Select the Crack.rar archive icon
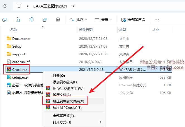The image size is (185, 127). tap(9, 69)
